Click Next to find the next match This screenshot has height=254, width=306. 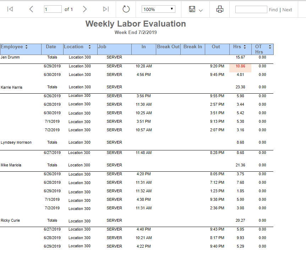pos(287,10)
